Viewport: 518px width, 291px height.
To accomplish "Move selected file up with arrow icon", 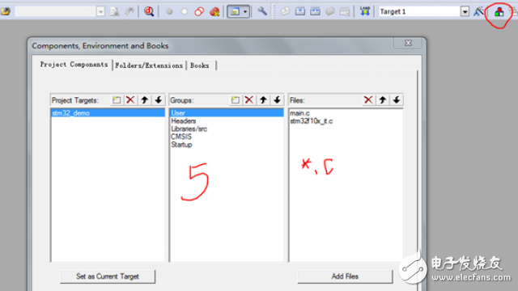I will [383, 100].
